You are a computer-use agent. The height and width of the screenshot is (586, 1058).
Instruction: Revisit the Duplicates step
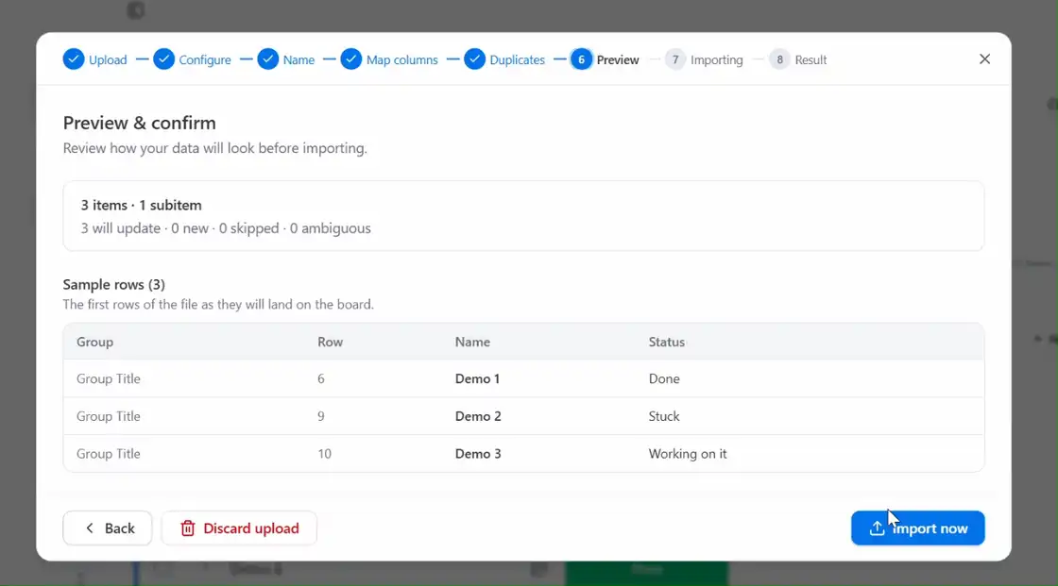[x=504, y=59]
